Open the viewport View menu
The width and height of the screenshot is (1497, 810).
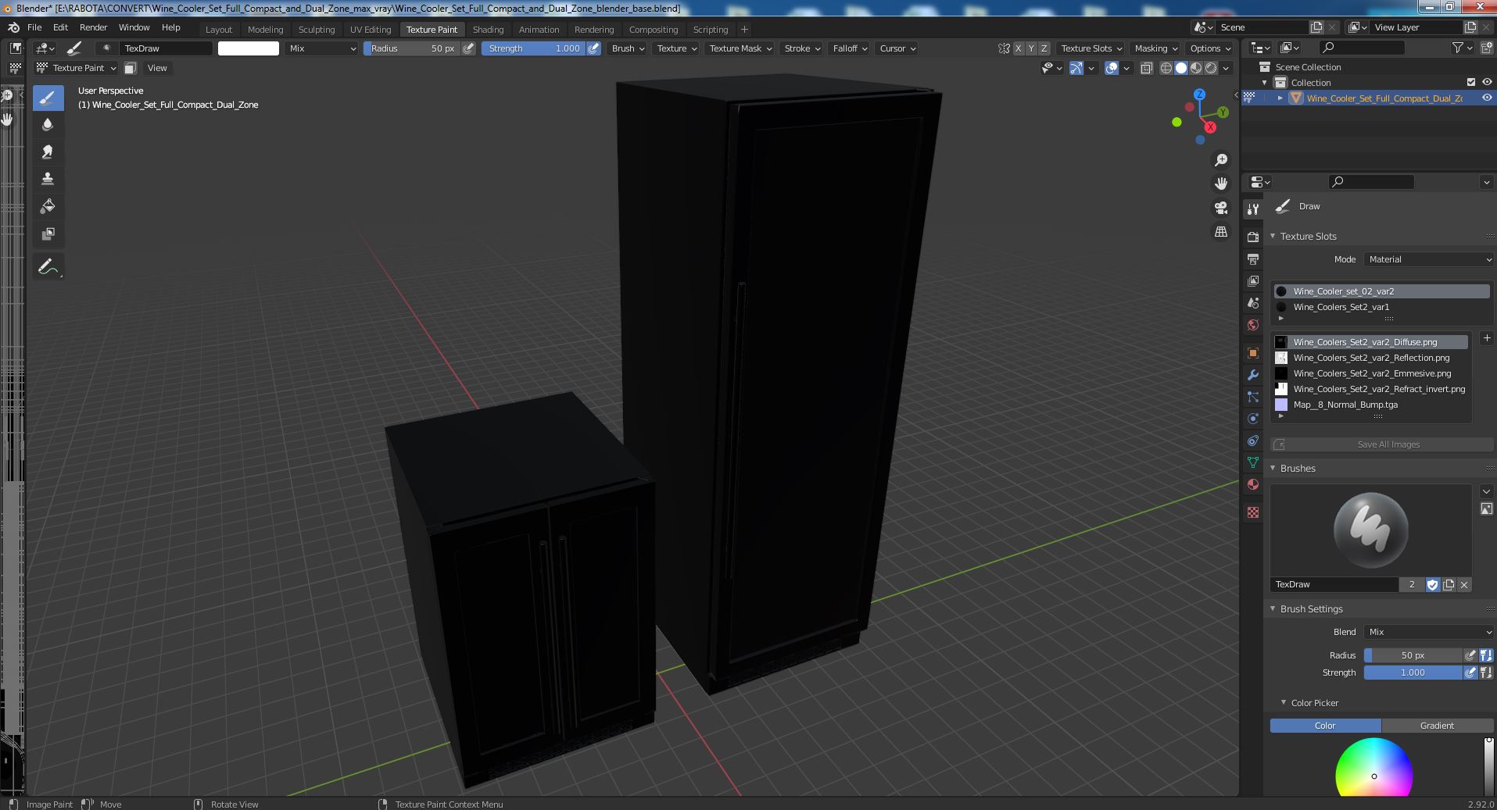point(157,68)
